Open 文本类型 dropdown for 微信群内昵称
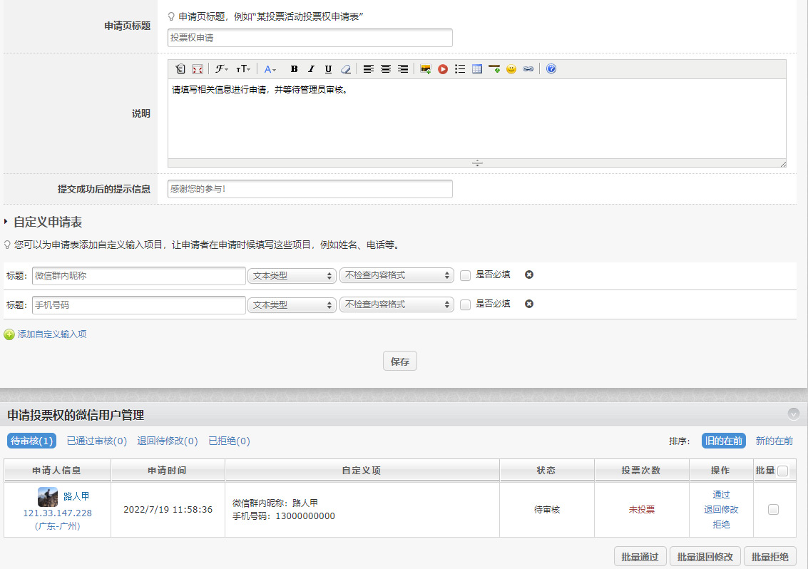Viewport: 808px width, 569px height. 292,276
